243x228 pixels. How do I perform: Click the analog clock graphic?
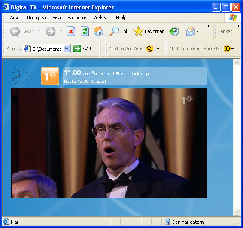click(20, 76)
